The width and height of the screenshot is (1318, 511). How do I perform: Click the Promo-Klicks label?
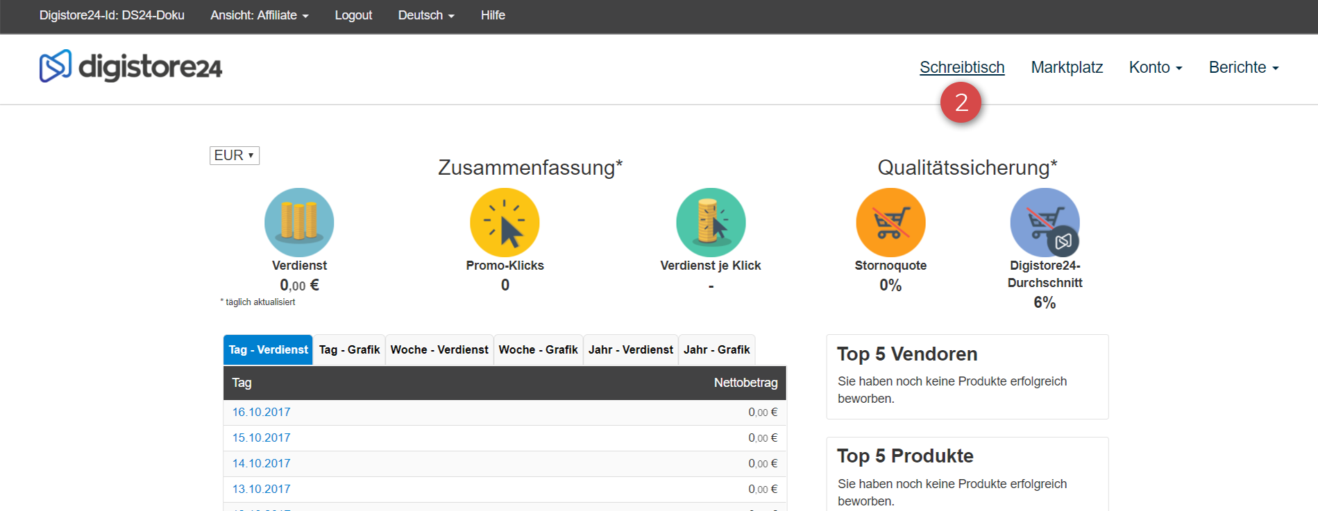[505, 266]
